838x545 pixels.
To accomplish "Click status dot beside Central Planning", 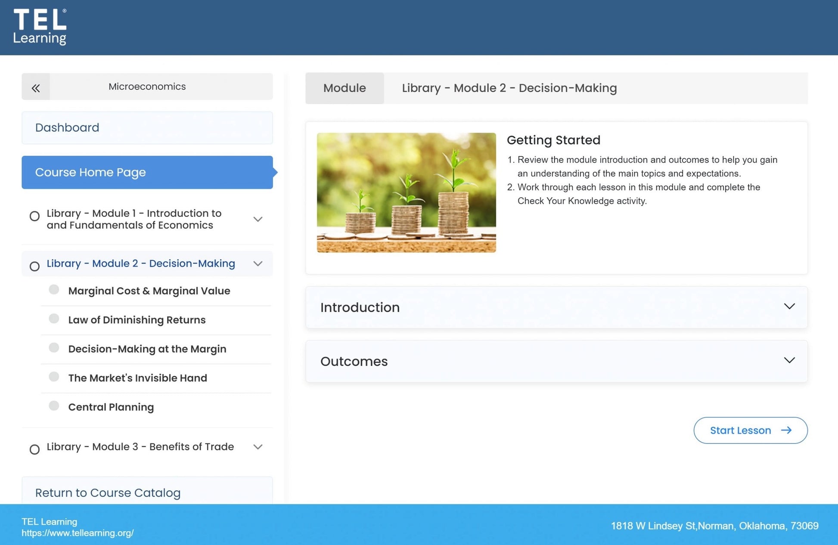I will click(x=54, y=406).
